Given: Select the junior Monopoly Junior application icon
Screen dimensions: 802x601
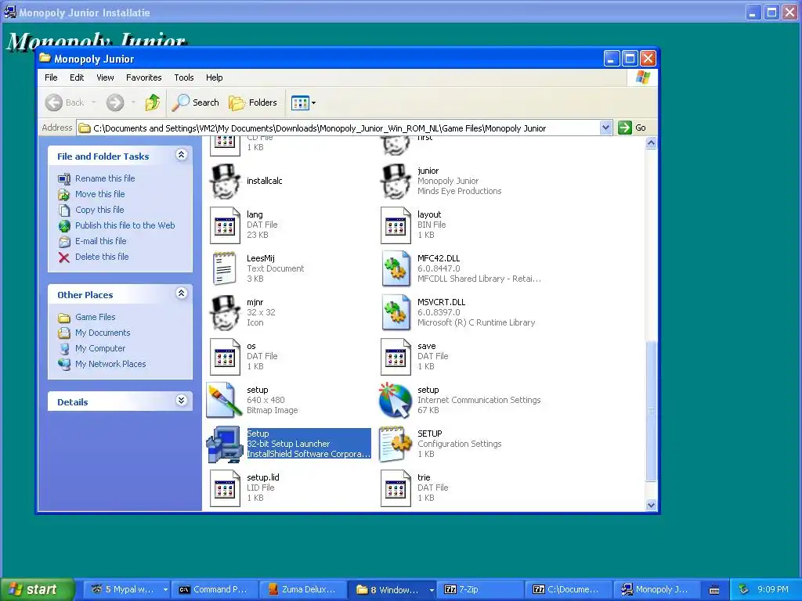Looking at the screenshot, I should [396, 181].
